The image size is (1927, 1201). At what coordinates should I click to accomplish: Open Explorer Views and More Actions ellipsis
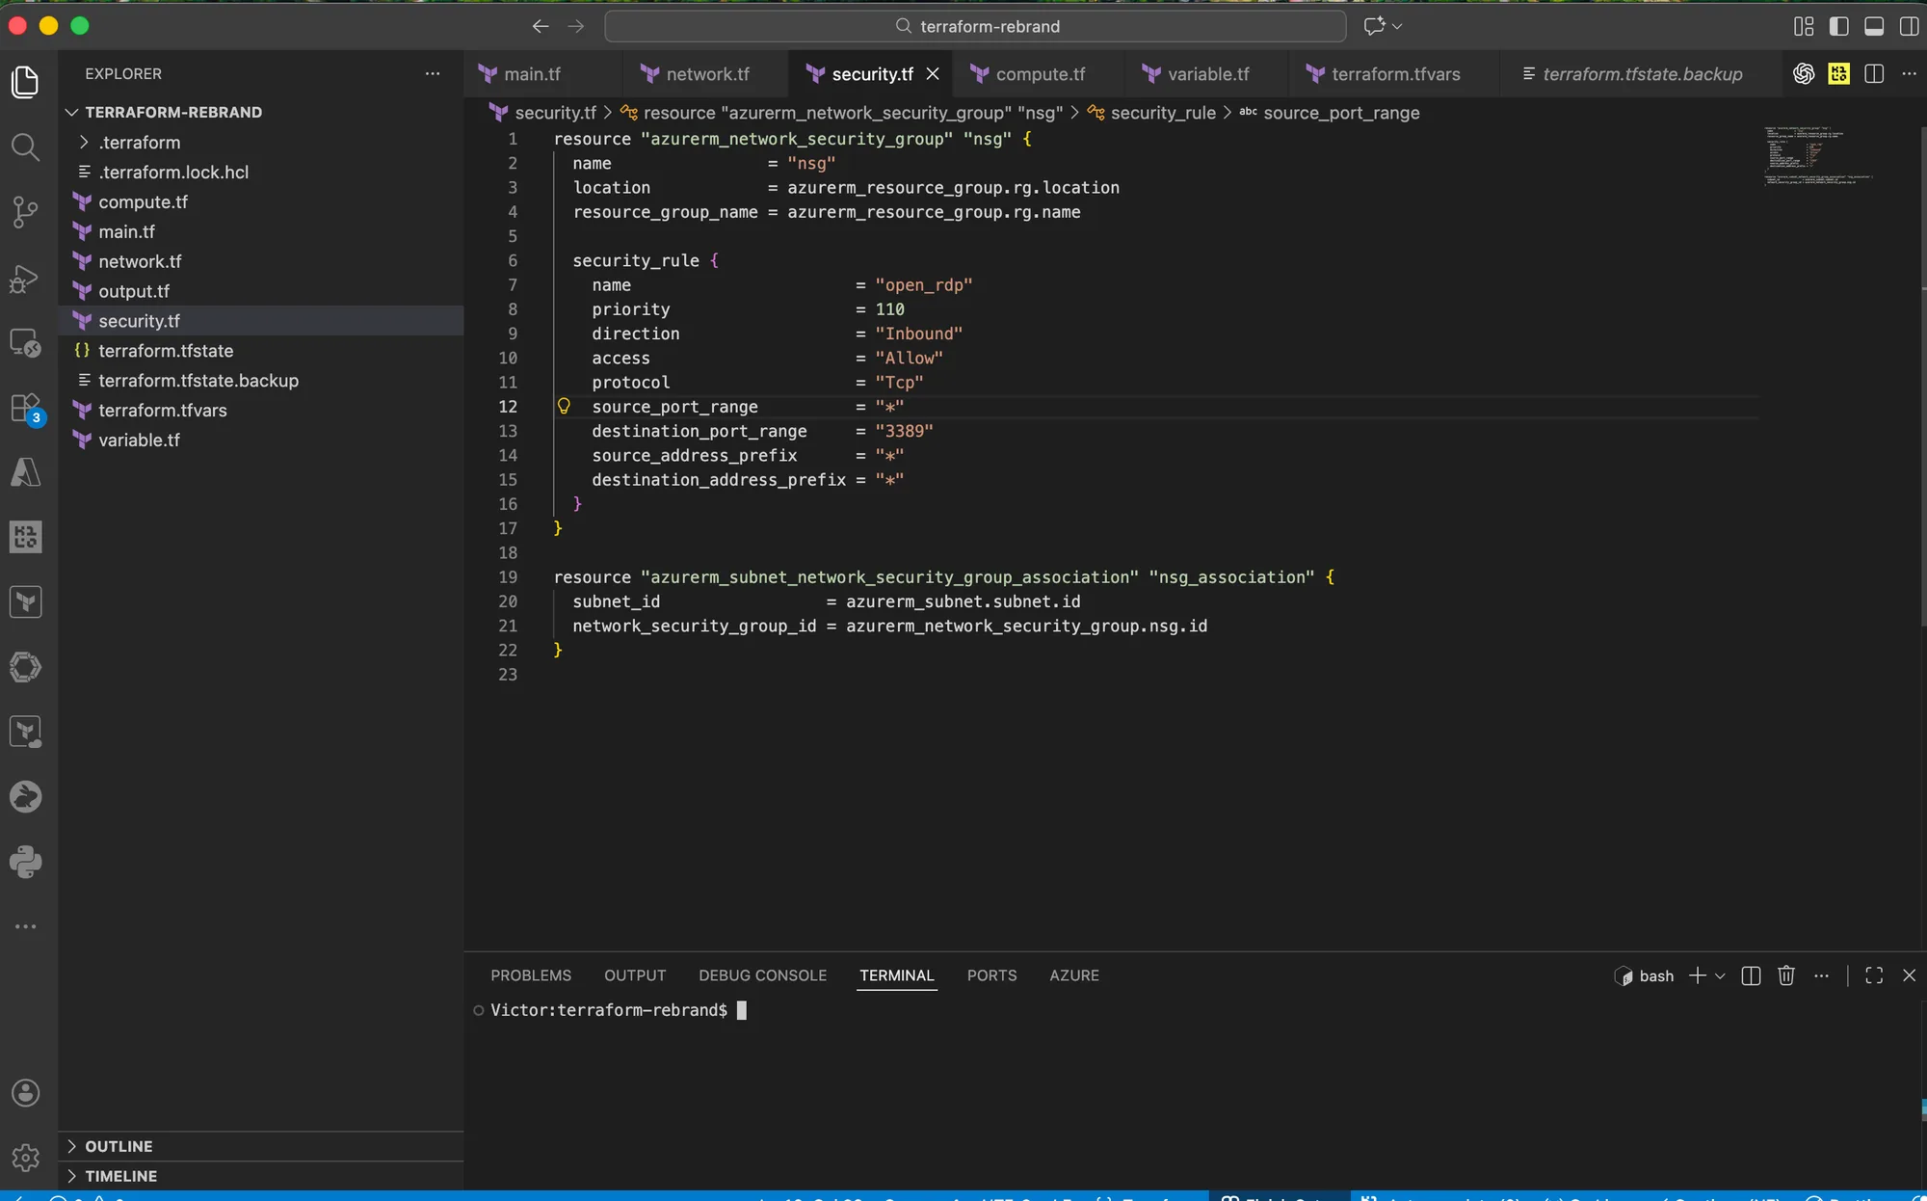(433, 73)
